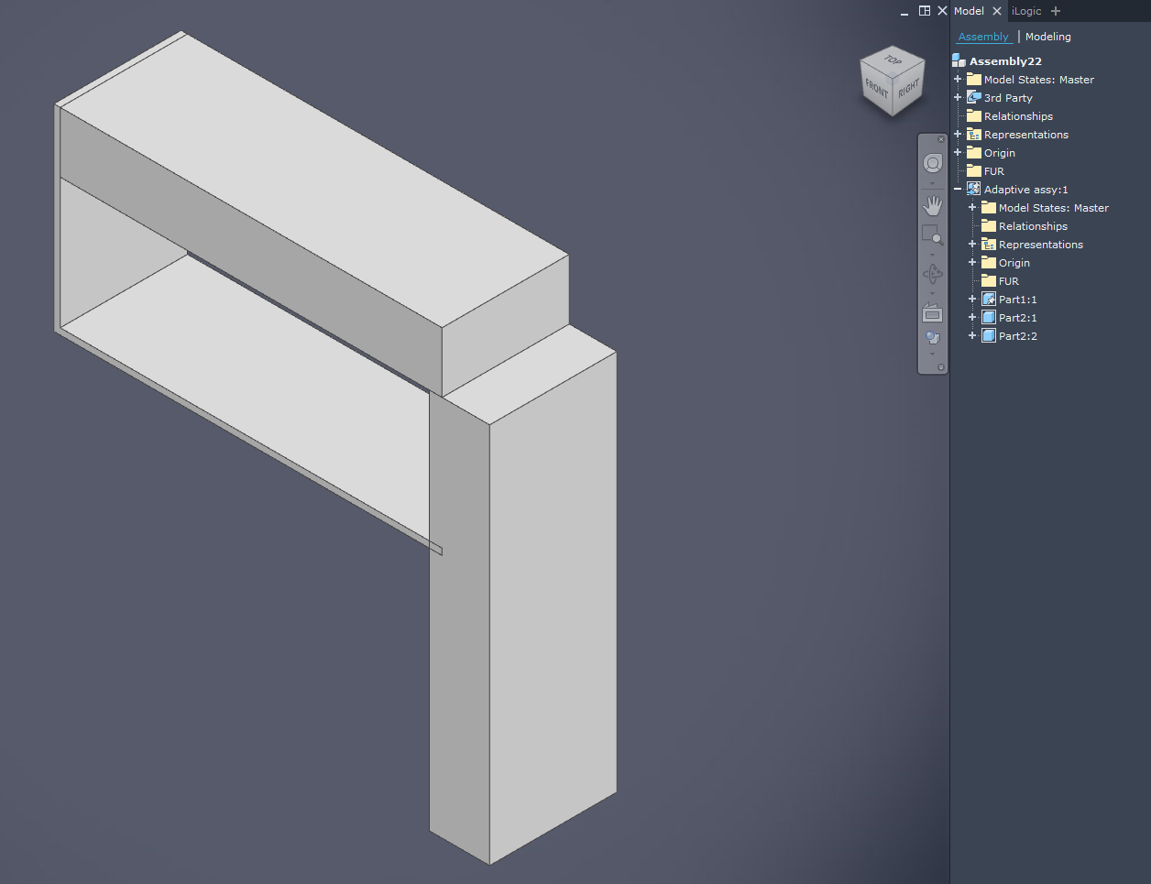Select Relationships label under Adaptive assy:1
This screenshot has width=1151, height=884.
click(1033, 226)
